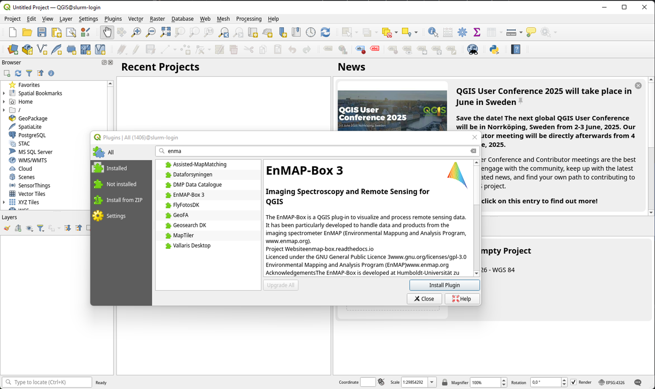Toggle Browser panel floating mode
Screen dimensions: 655x389
tap(104, 63)
